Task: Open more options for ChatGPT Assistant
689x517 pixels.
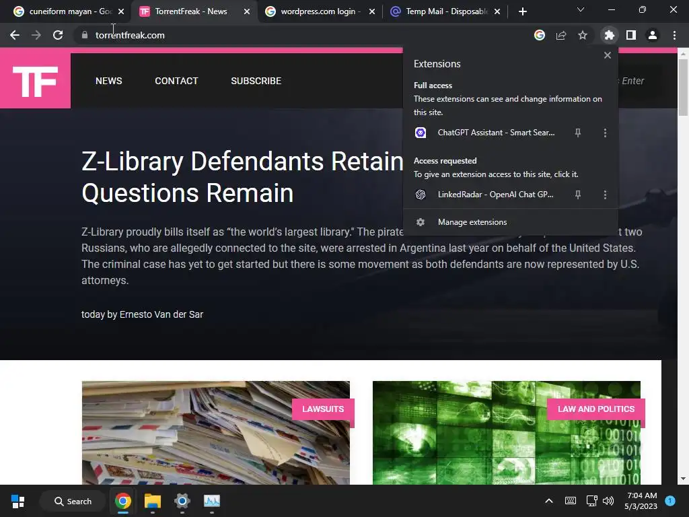Action: pyautogui.click(x=605, y=133)
